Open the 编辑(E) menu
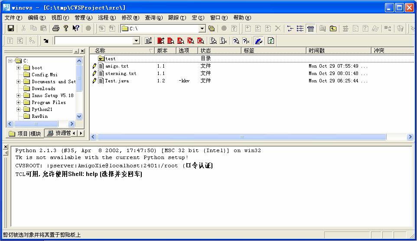The width and height of the screenshot is (417, 241). pyautogui.click(x=37, y=18)
